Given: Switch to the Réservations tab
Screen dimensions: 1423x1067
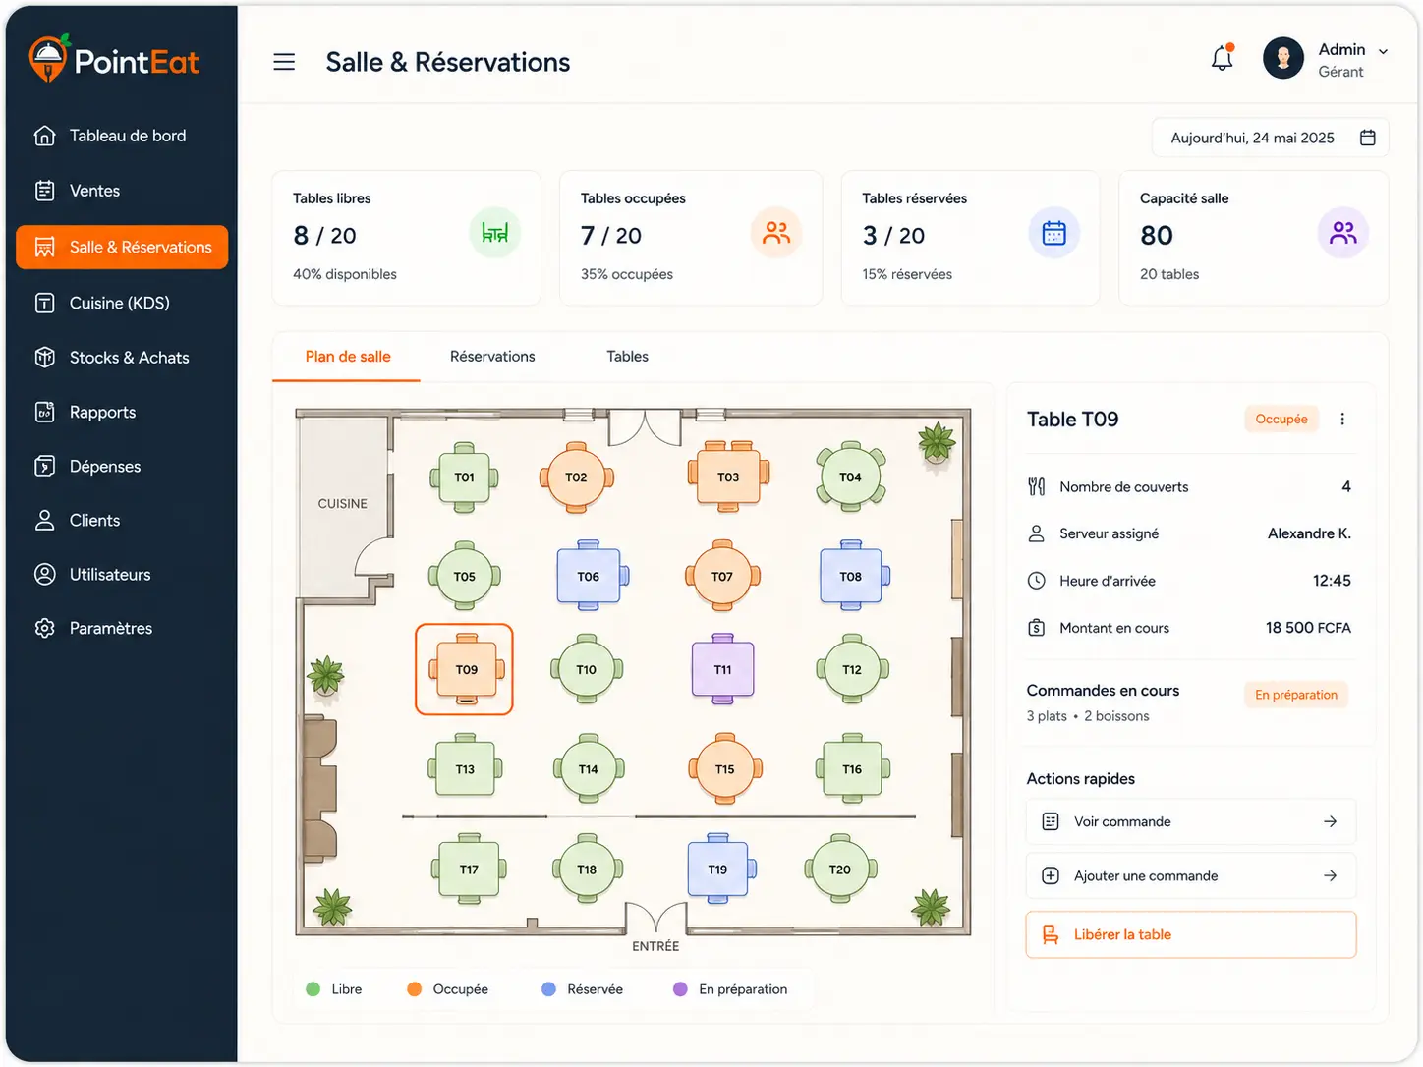Looking at the screenshot, I should pyautogui.click(x=492, y=356).
